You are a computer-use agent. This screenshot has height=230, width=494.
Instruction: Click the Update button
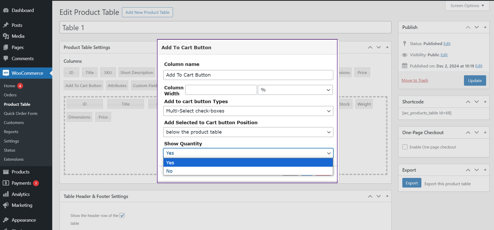[x=475, y=80]
